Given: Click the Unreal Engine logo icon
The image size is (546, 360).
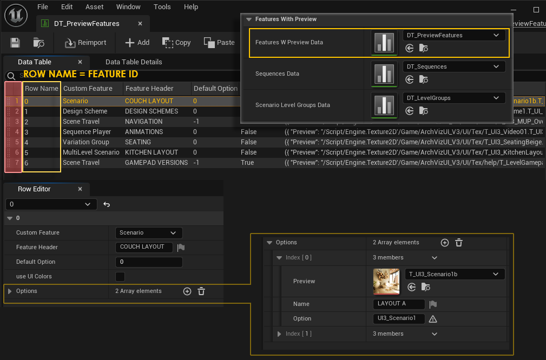Looking at the screenshot, I should click(16, 15).
